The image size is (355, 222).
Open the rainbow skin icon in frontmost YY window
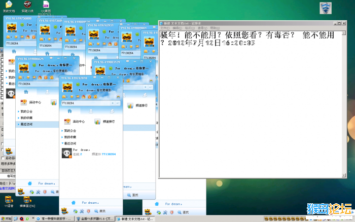(x=118, y=97)
